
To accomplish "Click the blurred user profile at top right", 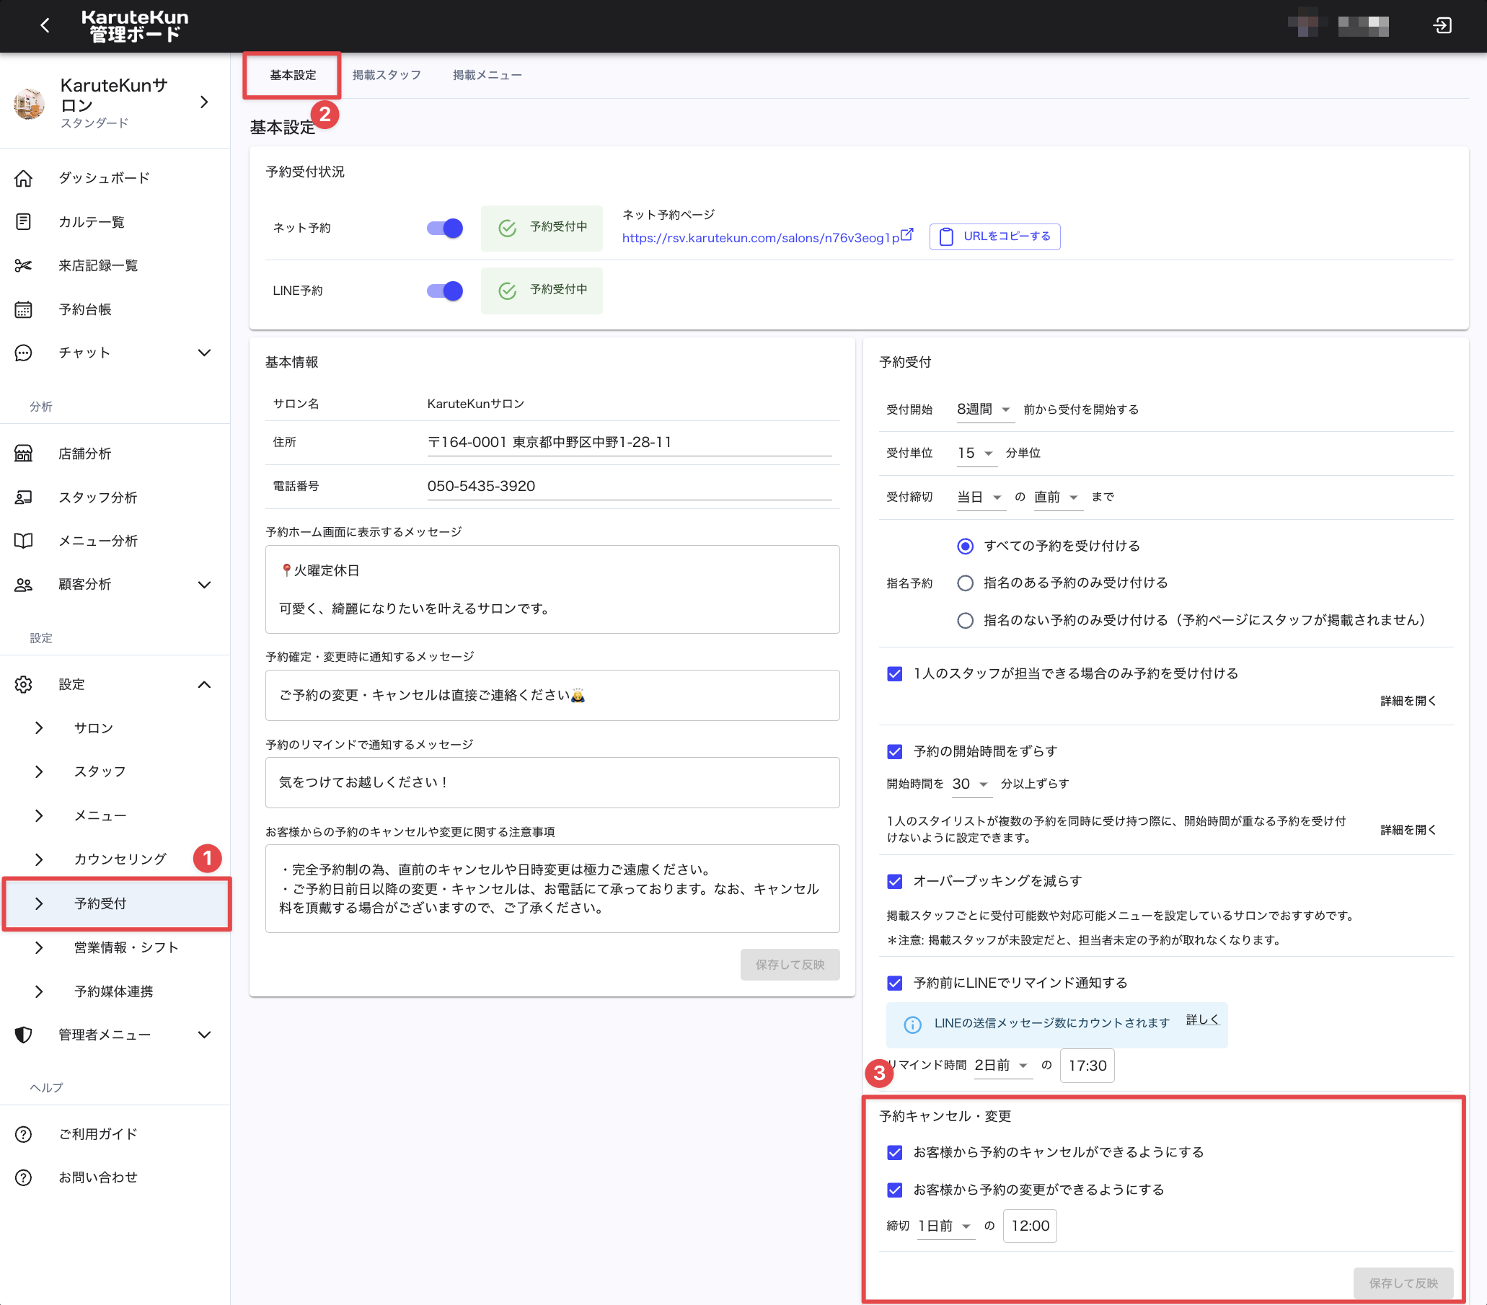I will point(1337,25).
